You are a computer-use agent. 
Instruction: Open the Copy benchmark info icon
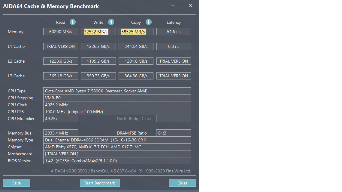pyautogui.click(x=149, y=22)
